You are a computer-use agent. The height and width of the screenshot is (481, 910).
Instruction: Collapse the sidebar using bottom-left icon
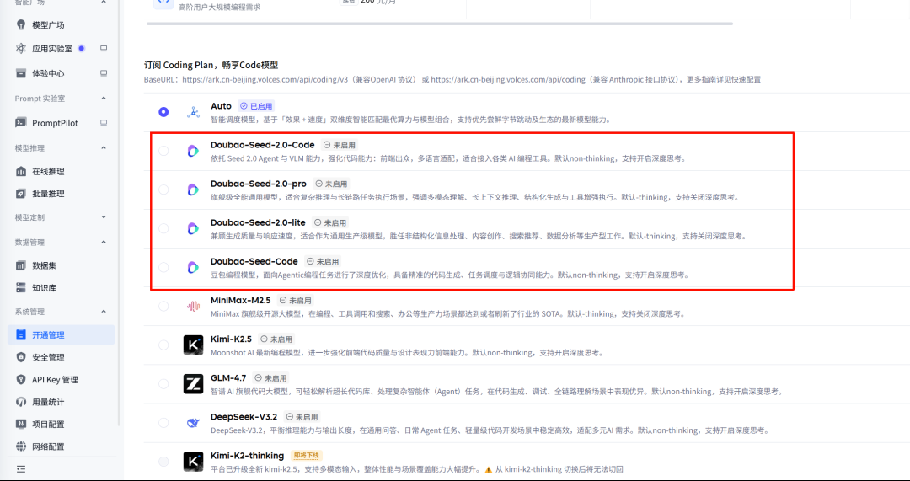21,468
